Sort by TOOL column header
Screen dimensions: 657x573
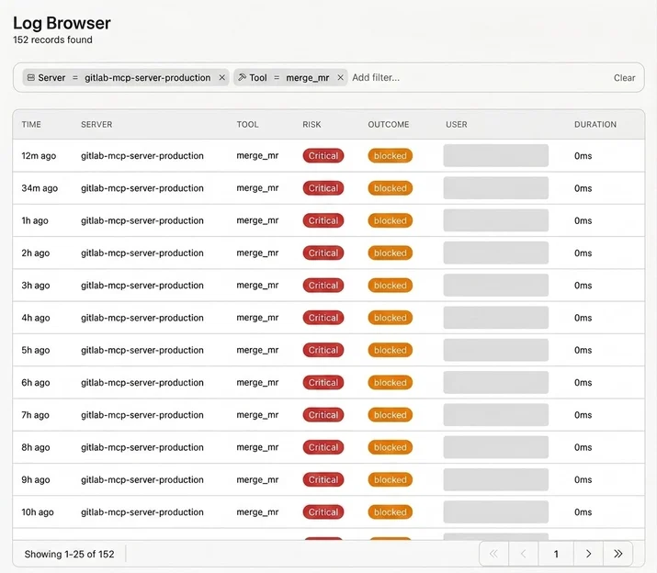click(247, 124)
